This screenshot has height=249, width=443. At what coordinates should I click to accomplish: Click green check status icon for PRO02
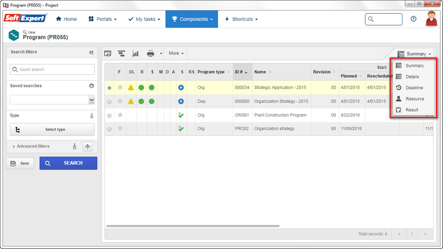pyautogui.click(x=181, y=129)
